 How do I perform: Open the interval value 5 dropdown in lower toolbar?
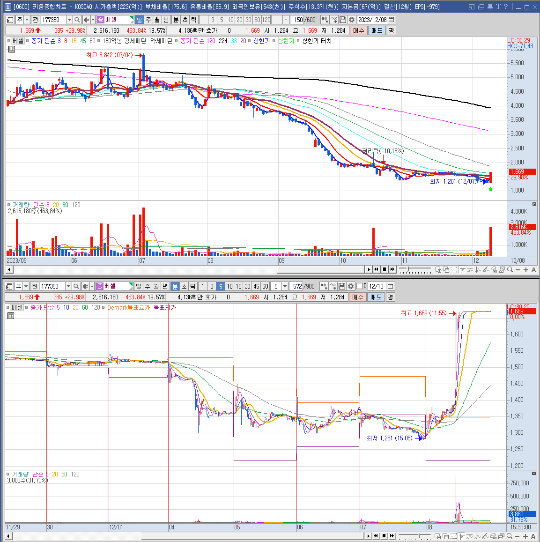[x=285, y=286]
